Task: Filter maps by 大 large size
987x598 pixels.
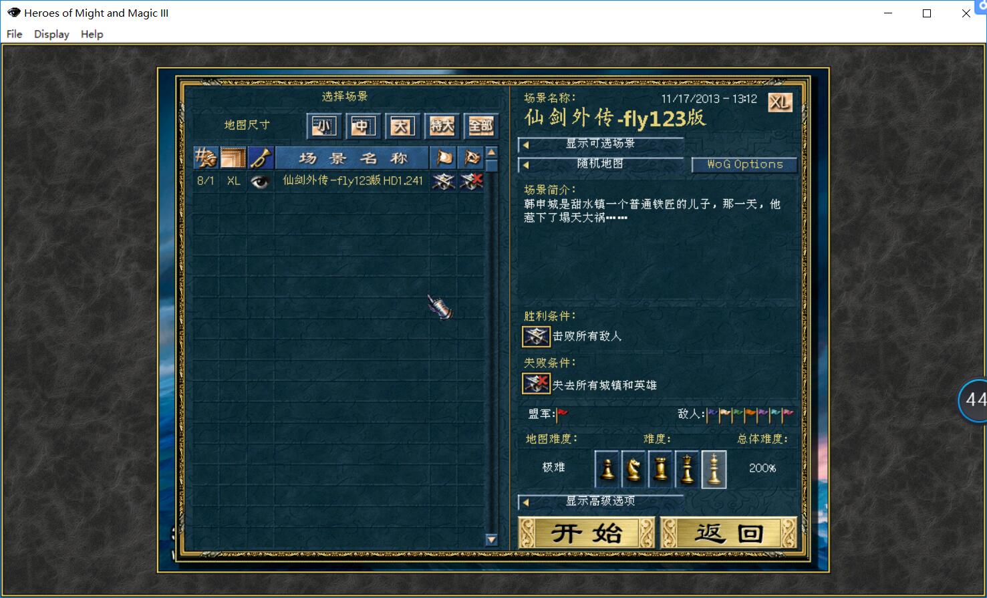Action: [x=402, y=126]
